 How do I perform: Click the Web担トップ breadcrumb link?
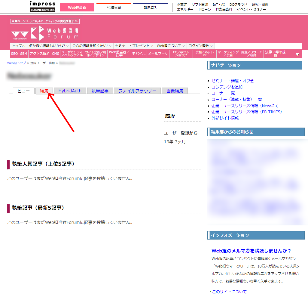[x=17, y=63]
